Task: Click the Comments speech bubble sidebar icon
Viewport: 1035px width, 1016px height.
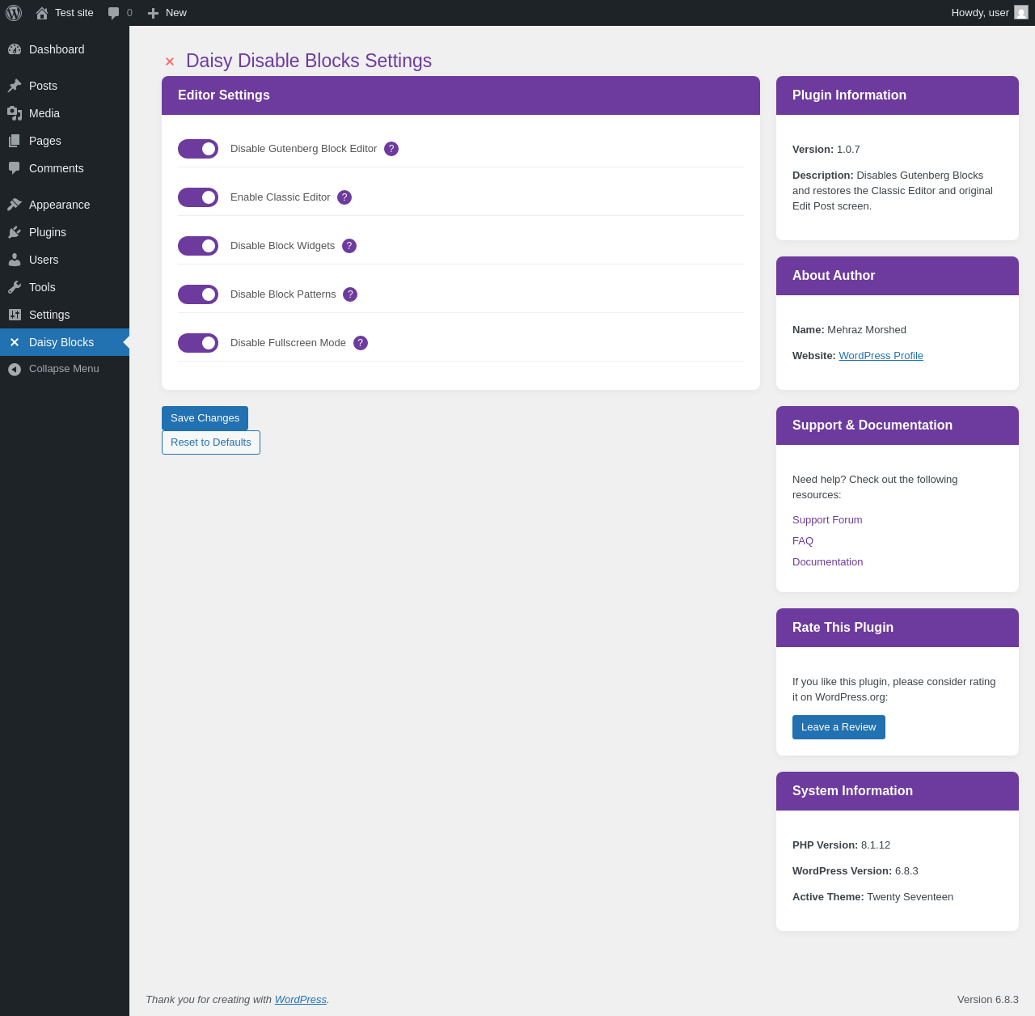Action: click(x=15, y=168)
